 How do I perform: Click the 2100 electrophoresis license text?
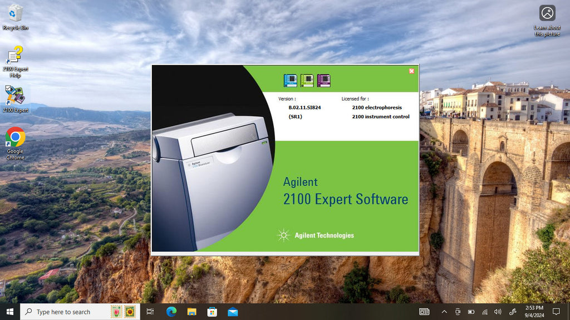(x=377, y=107)
